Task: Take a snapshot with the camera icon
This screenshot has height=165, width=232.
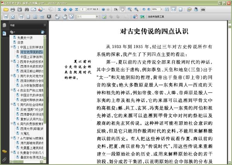Action: (x=203, y=9)
